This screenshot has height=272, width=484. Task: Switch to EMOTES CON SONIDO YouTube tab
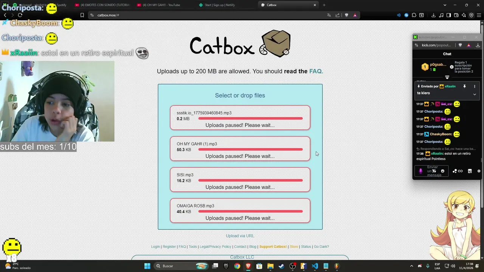[x=102, y=5]
